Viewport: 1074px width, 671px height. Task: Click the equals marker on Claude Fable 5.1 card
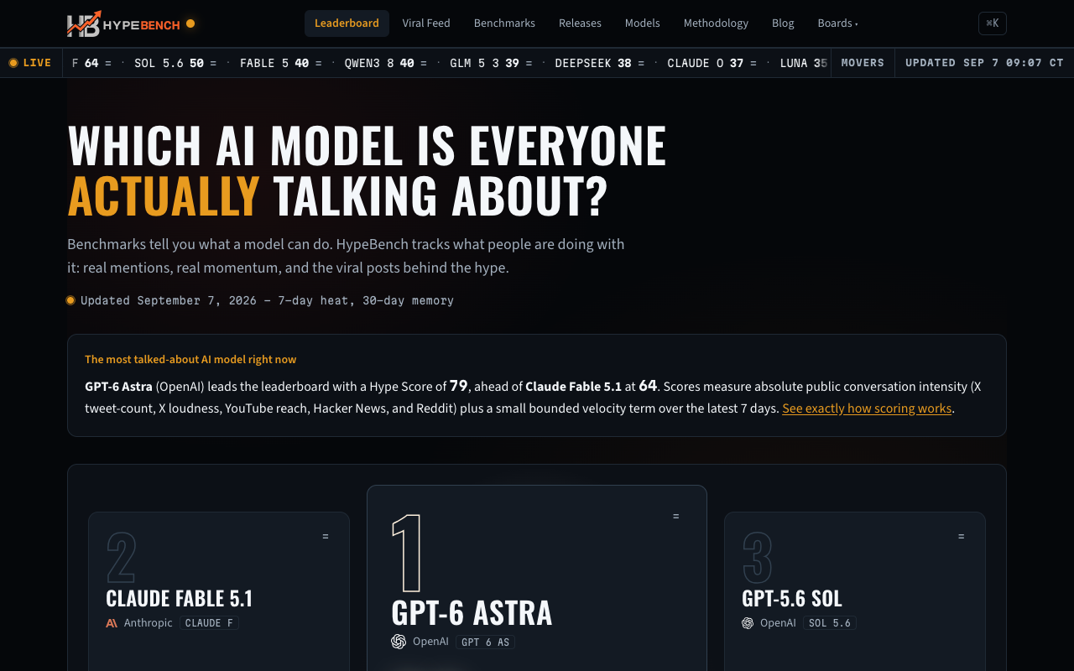coord(326,536)
